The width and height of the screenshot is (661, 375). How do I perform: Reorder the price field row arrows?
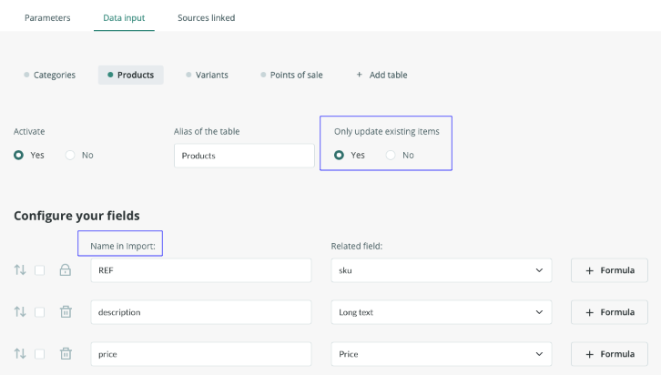tap(20, 353)
